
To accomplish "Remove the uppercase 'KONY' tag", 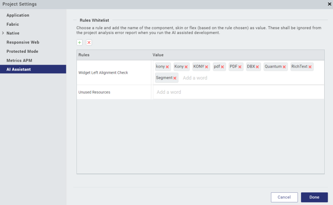I will [207, 67].
